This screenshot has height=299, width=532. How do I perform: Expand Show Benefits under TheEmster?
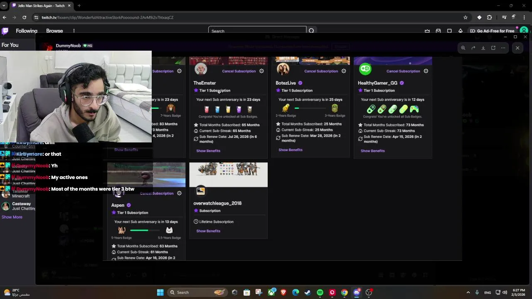[208, 151]
